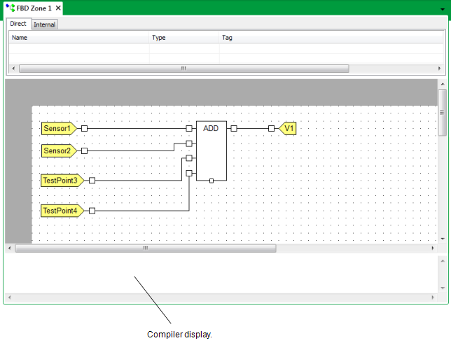Image resolution: width=451 pixels, height=357 pixels.
Task: Click the Type column header
Action: (x=183, y=38)
